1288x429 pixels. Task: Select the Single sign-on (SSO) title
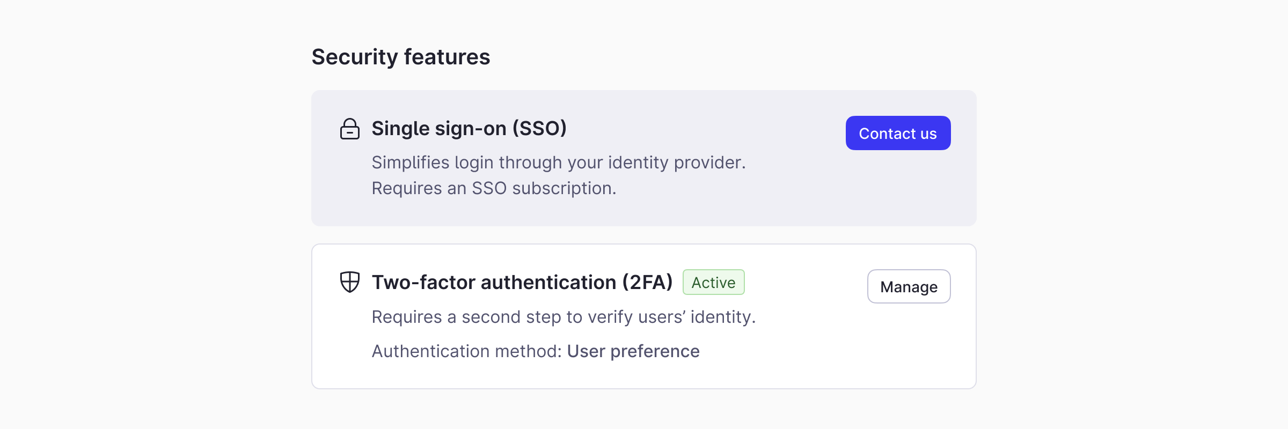[469, 129]
